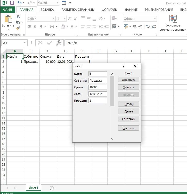The width and height of the screenshot is (187, 194).
Task: Click the Save icon in quick access toolbar
Action: click(x=12, y=3)
